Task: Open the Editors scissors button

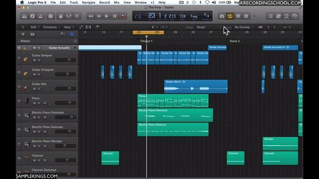Action: point(77,16)
